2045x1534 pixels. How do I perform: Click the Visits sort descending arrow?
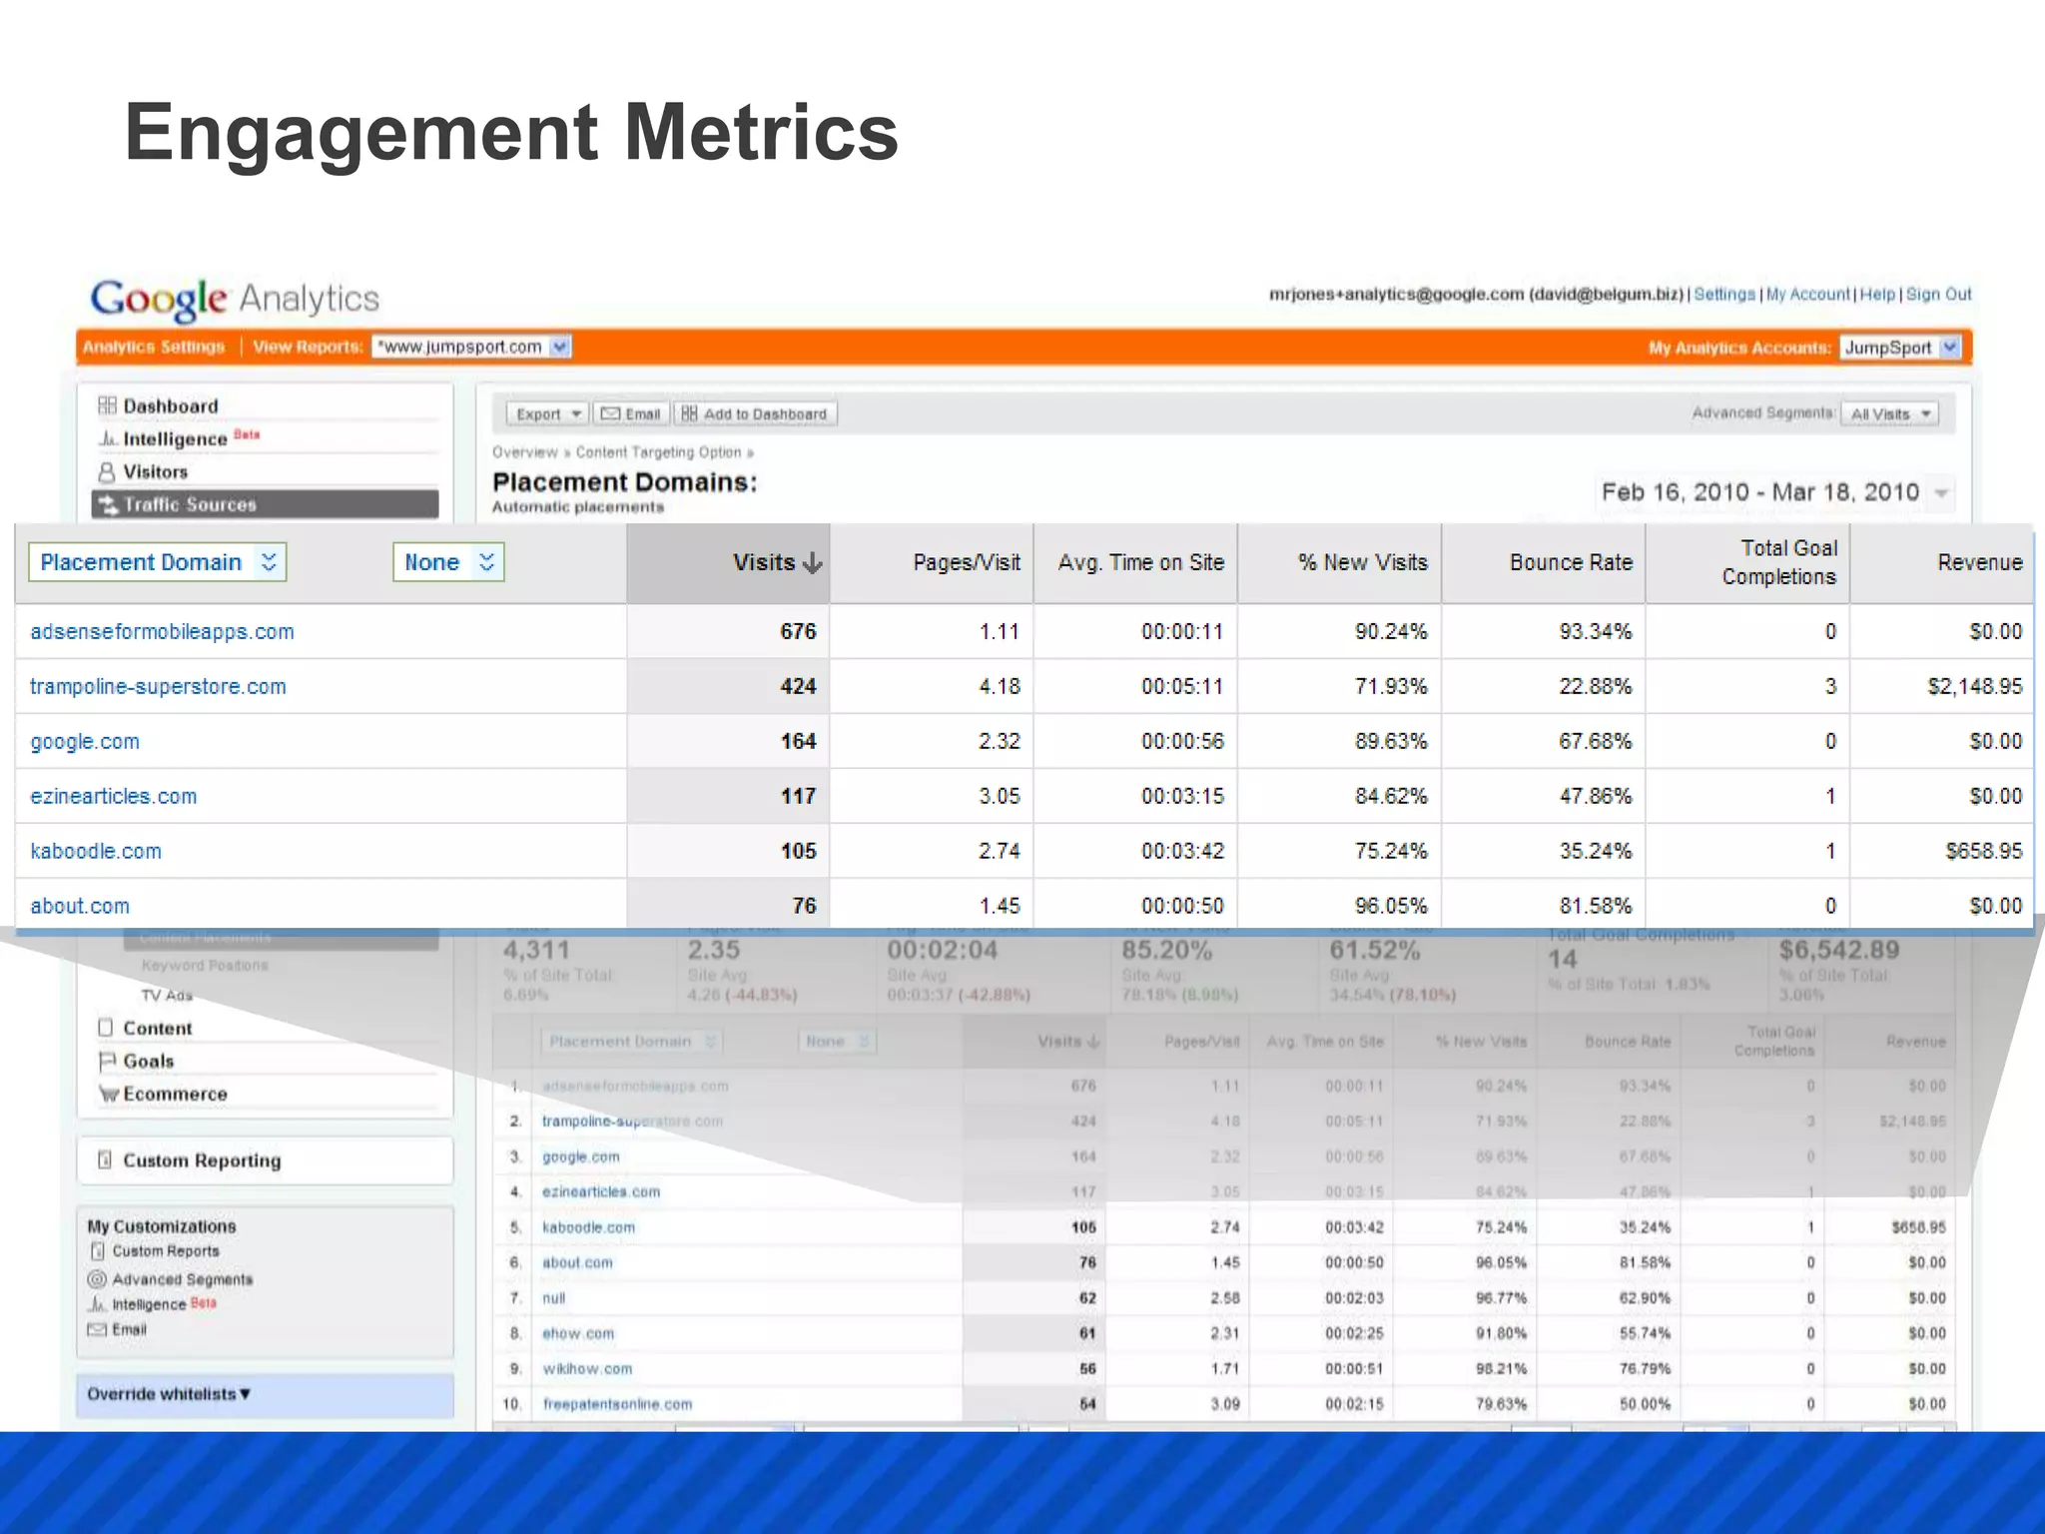point(813,563)
